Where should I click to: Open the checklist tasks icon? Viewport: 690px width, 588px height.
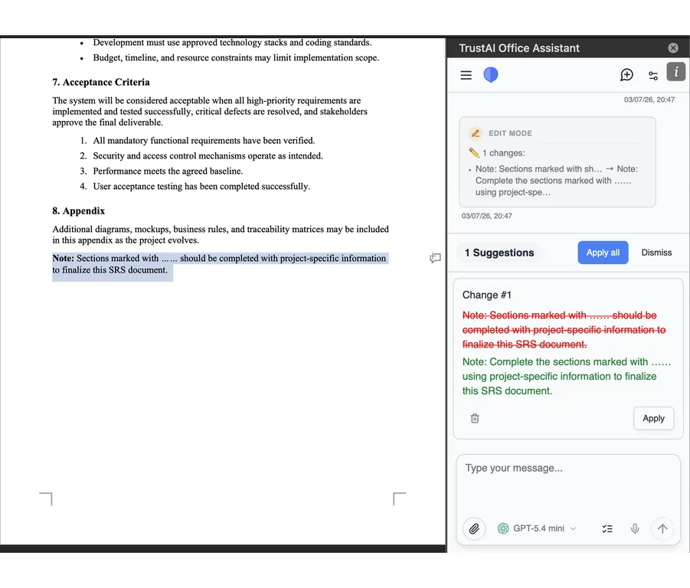(x=607, y=528)
